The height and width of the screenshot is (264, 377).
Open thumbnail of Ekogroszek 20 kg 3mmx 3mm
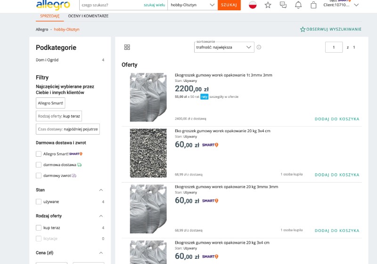[148, 209]
